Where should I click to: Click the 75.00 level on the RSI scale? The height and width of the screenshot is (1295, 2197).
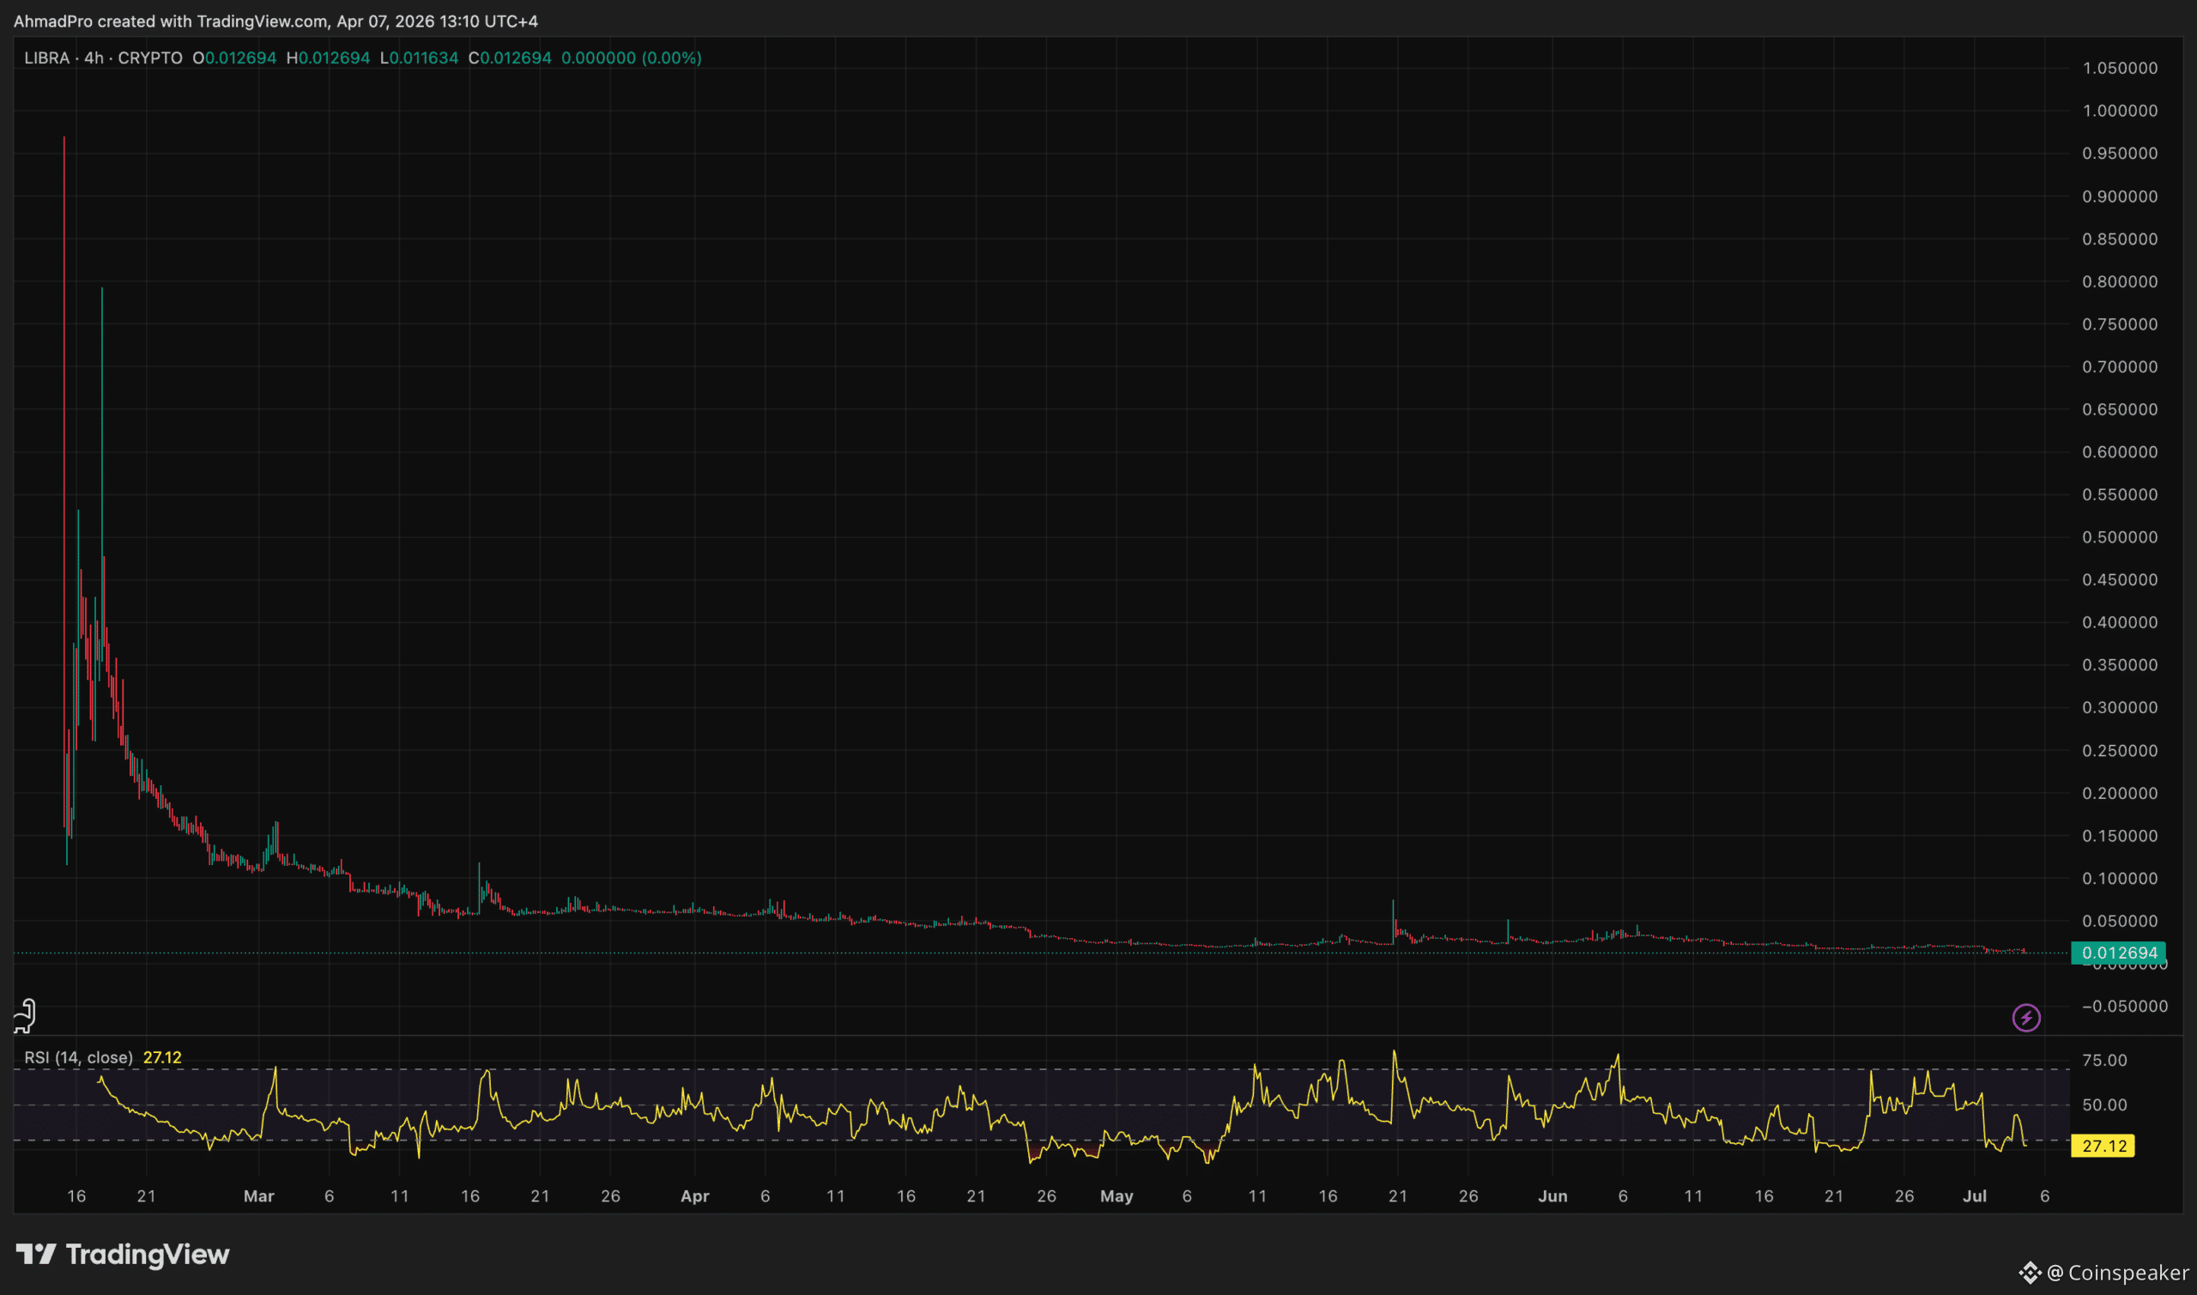tap(2103, 1060)
